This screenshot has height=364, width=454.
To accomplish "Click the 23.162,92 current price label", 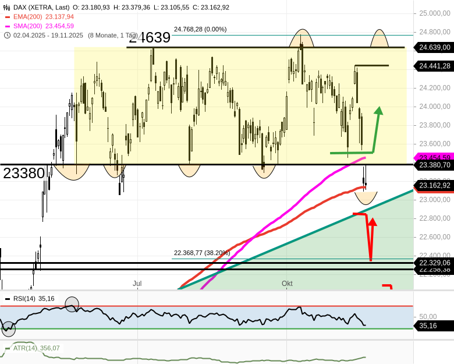I will coord(434,186).
